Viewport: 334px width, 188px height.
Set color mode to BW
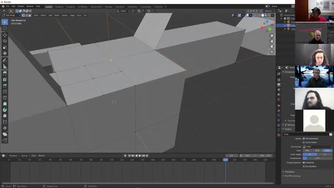tap(307, 150)
